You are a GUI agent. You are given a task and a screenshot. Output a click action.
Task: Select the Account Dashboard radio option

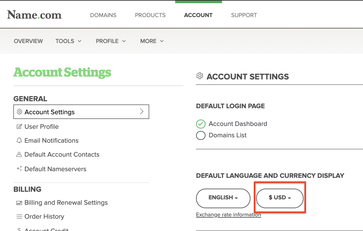201,124
